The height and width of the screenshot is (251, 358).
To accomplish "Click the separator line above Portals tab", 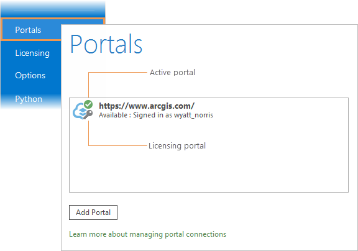I will pyautogui.click(x=54, y=11).
